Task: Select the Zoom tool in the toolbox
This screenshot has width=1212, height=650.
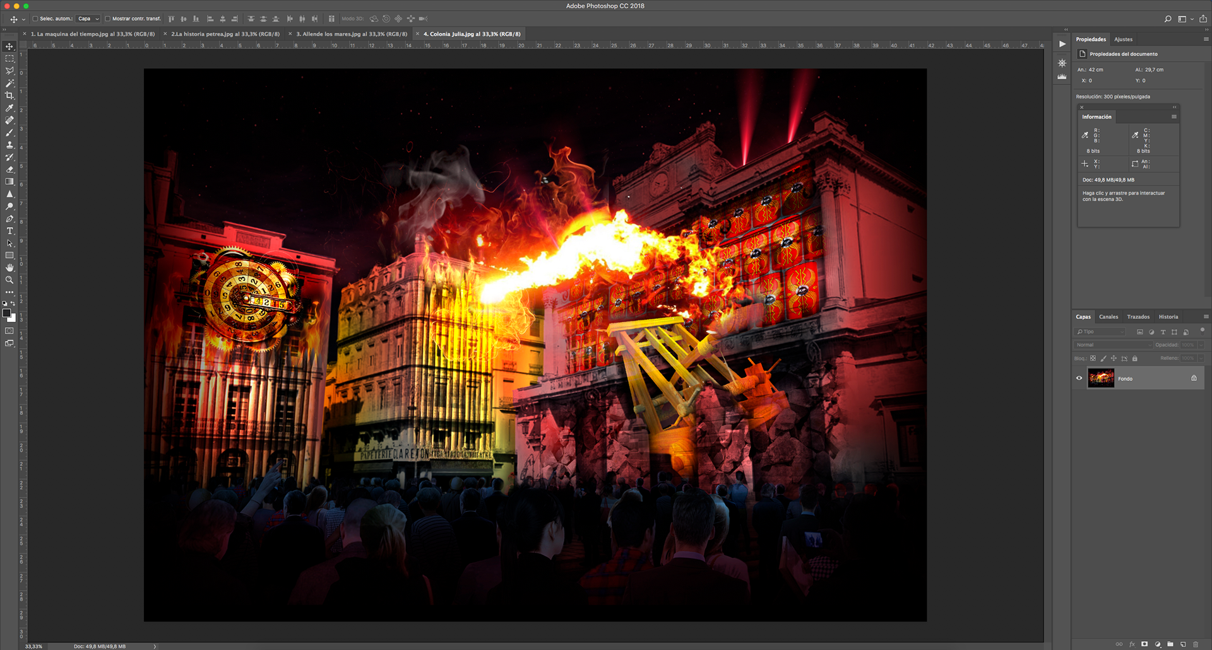Action: click(9, 280)
